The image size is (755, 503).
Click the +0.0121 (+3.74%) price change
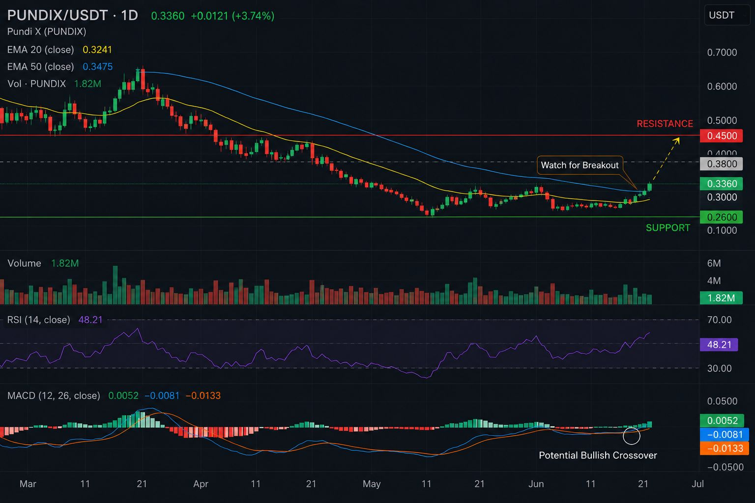232,16
